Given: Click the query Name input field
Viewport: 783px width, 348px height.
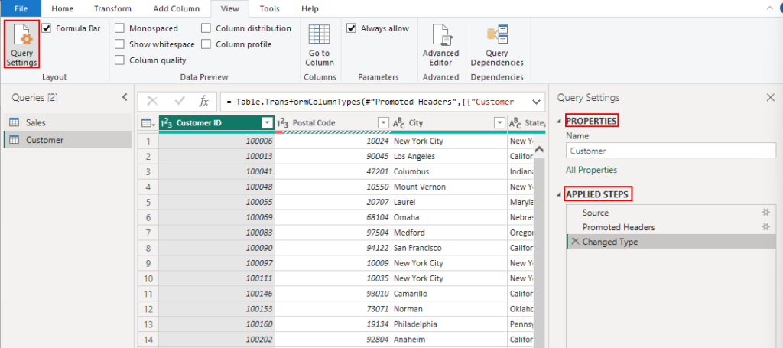Looking at the screenshot, I should click(x=671, y=151).
